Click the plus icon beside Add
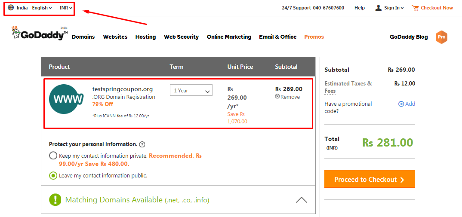Viewport: 462px width, 217px height. pos(401,104)
